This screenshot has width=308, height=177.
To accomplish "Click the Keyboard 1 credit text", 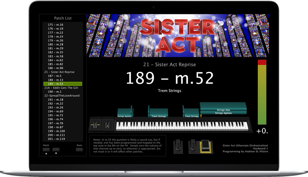I will pyautogui.click(x=260, y=149).
